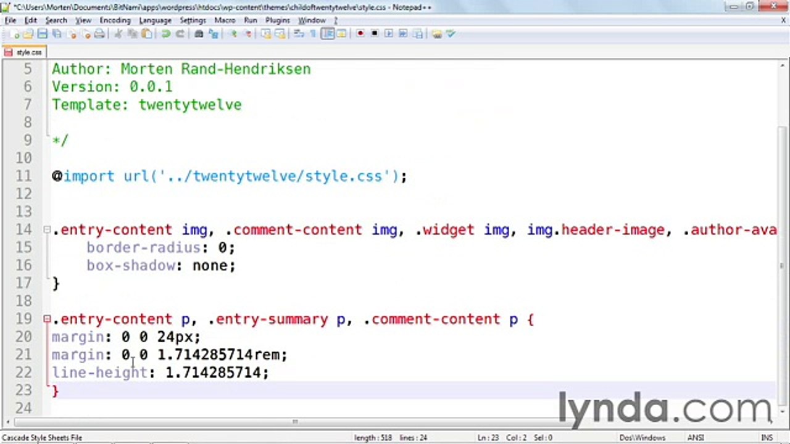Open the Window menu
The width and height of the screenshot is (790, 444).
pyautogui.click(x=312, y=20)
